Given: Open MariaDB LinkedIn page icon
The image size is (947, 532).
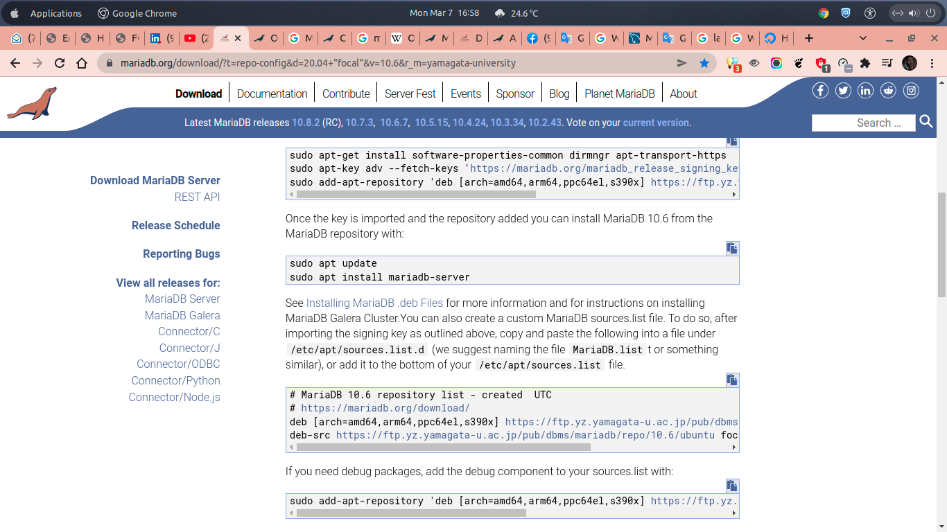Looking at the screenshot, I should pyautogui.click(x=865, y=91).
